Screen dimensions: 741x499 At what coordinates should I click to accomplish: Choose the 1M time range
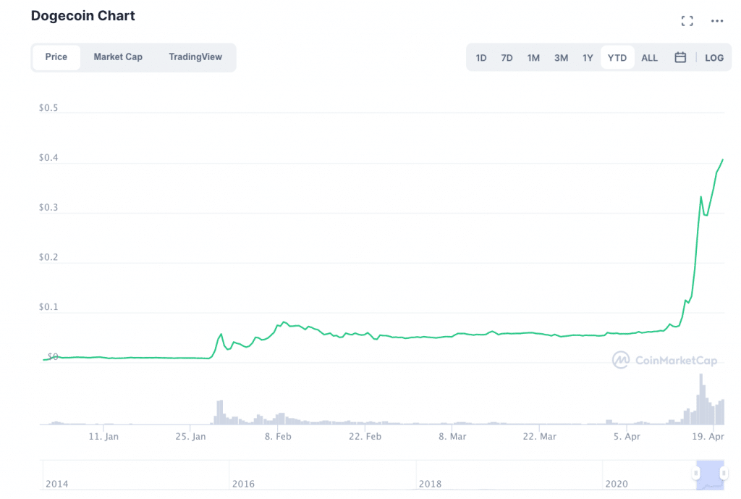point(533,58)
